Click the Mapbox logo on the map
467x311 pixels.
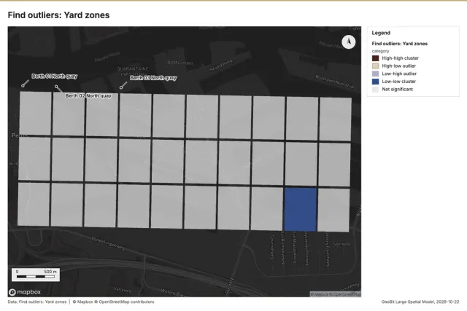pos(25,292)
